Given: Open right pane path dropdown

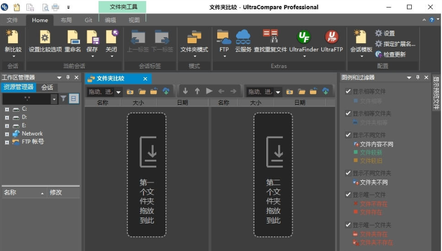Looking at the screenshot, I should [x=278, y=92].
